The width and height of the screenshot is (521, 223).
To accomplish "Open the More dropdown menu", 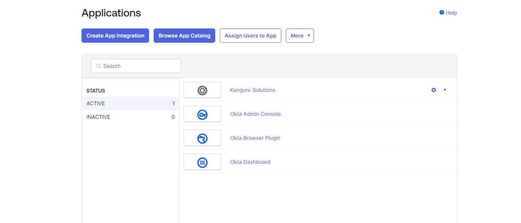I will point(300,36).
